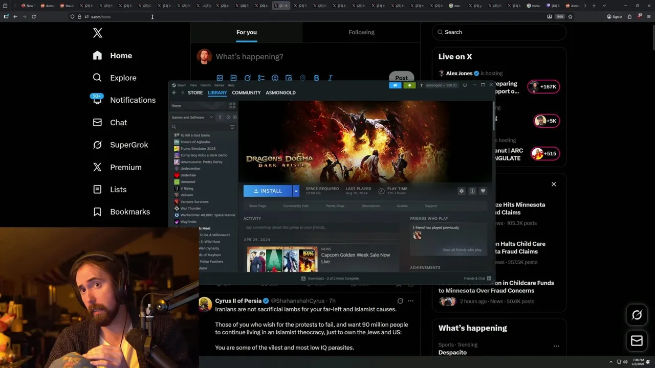Open Steam announcements megaphone icon
Screen dimensions: 655x368
click(x=395, y=85)
